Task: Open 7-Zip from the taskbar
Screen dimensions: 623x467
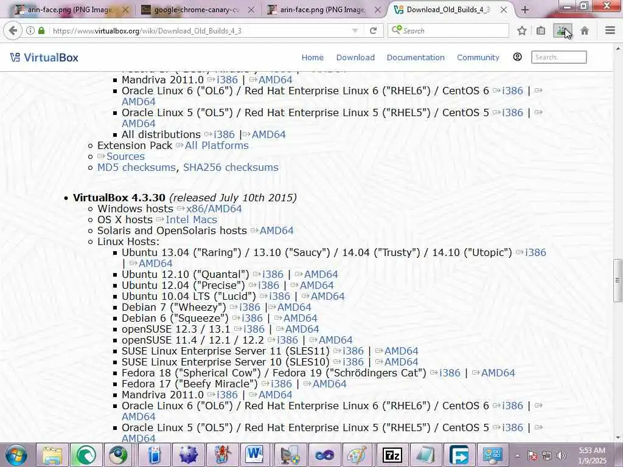Action: pos(391,455)
